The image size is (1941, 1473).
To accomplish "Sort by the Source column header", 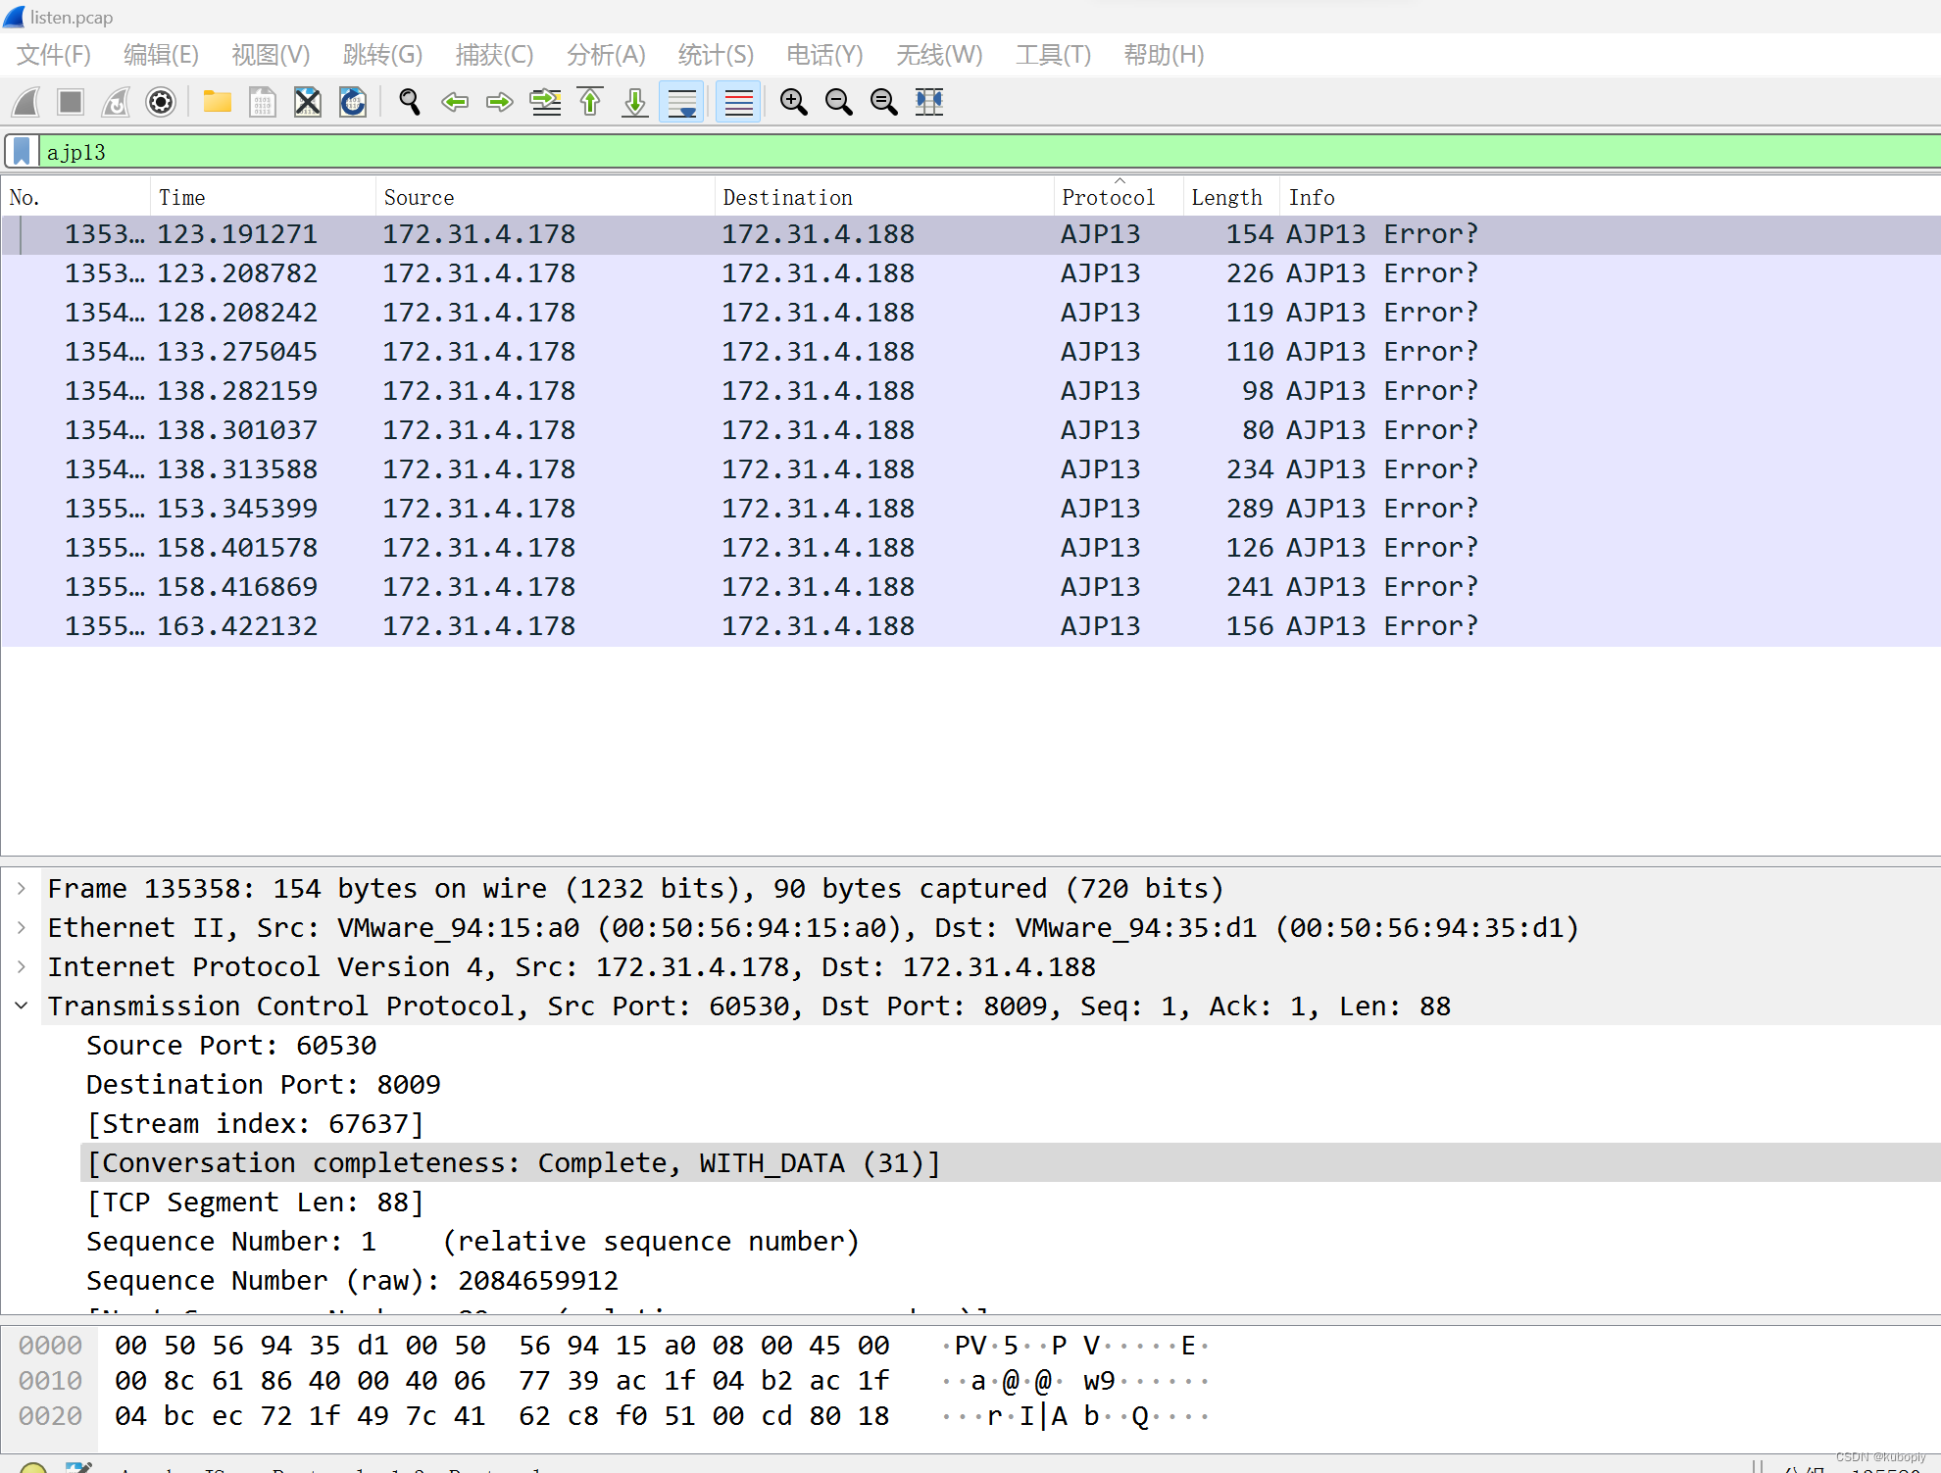I will tap(545, 197).
